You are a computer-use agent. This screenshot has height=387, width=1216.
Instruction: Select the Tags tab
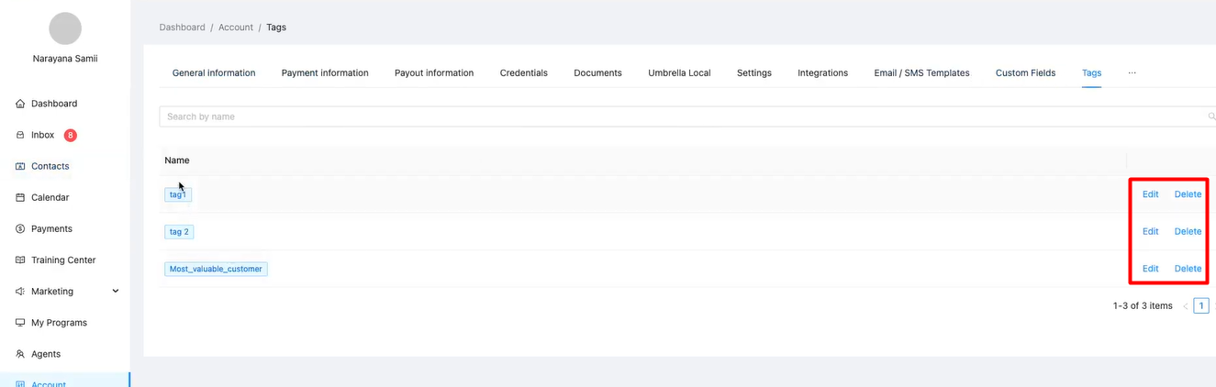pyautogui.click(x=1091, y=72)
